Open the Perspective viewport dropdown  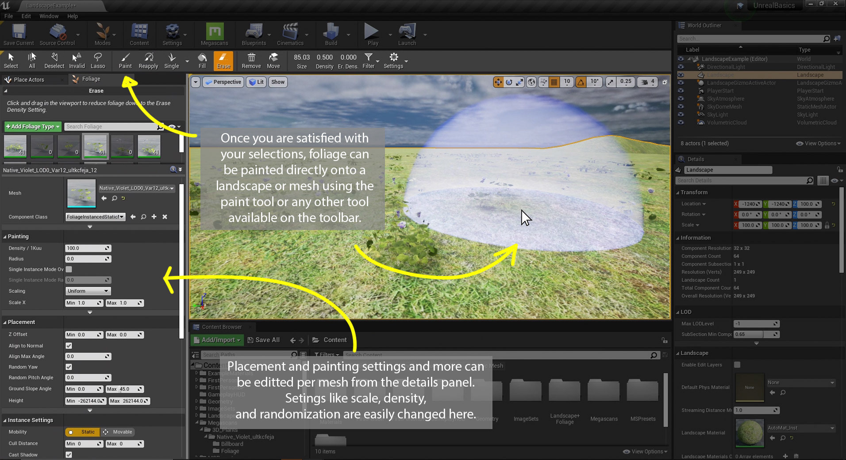click(223, 82)
